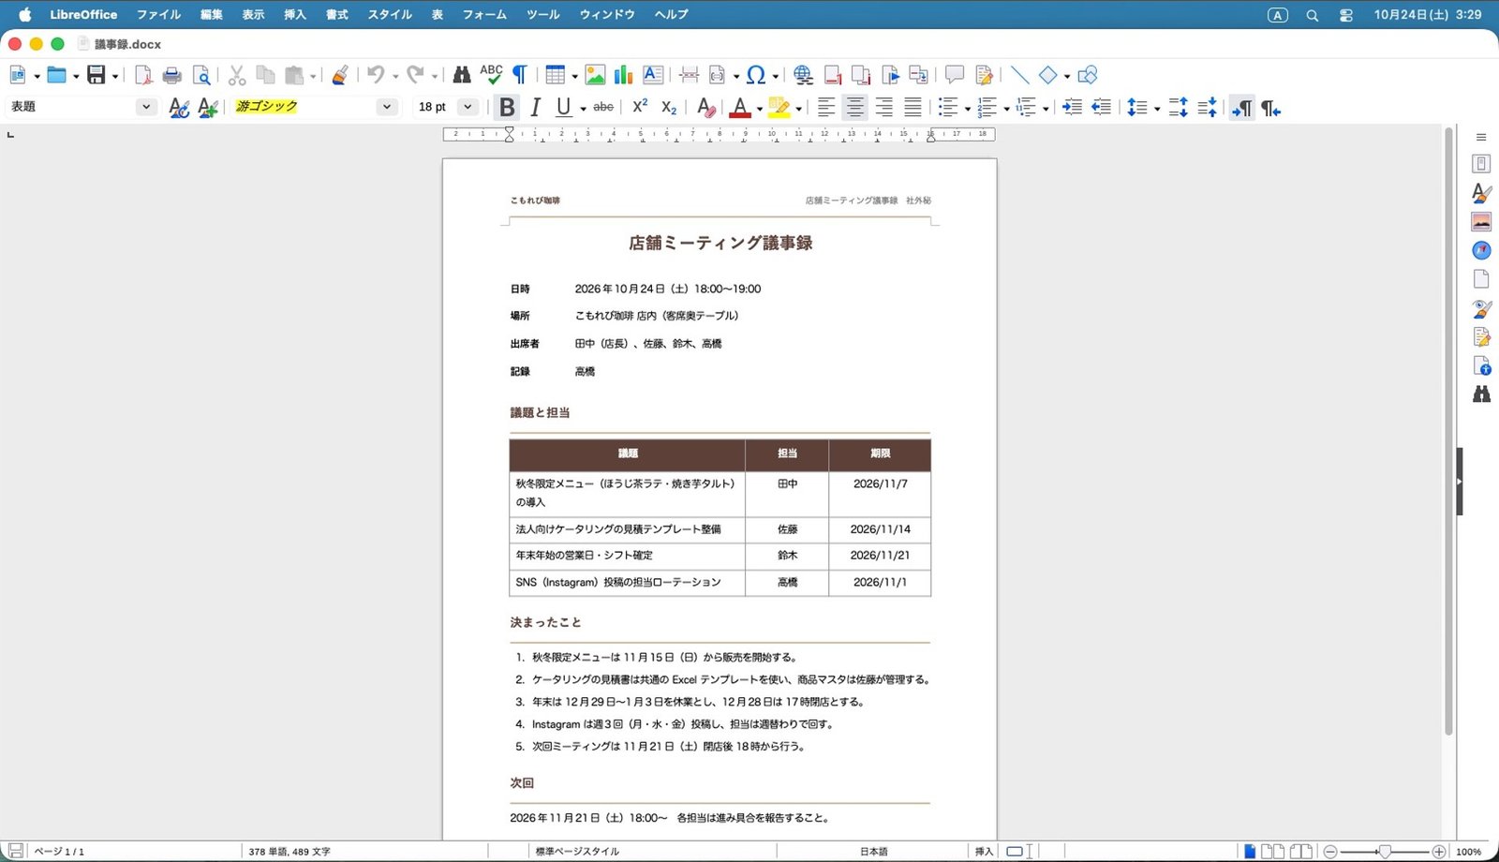Open the paragraph style dropdown
Screen dimensions: 1499x862
146,107
